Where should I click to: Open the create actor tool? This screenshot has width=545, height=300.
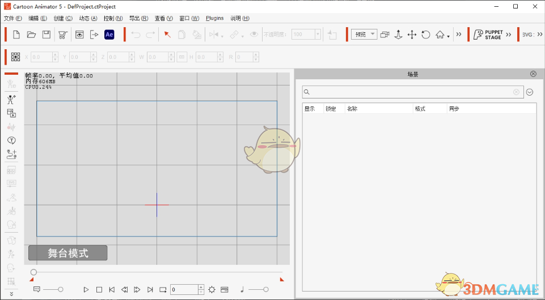[x=11, y=100]
